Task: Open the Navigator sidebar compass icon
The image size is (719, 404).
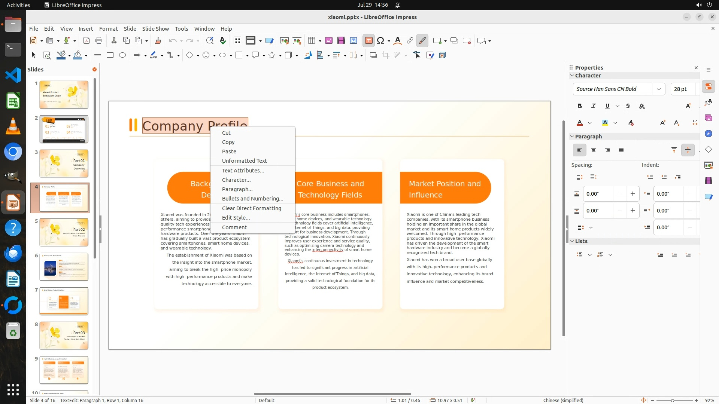Action: pos(708,134)
